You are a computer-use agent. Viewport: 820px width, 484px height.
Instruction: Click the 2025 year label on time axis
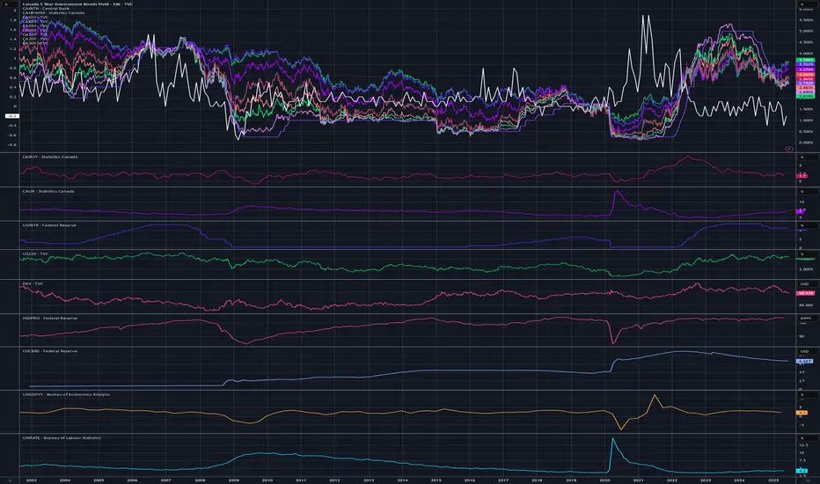(773, 480)
